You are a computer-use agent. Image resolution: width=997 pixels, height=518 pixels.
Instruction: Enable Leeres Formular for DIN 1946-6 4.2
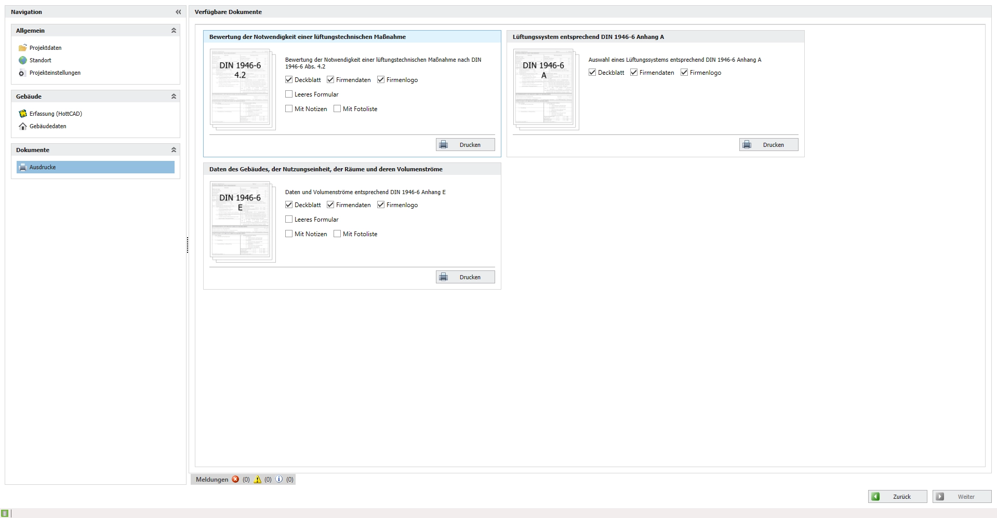click(289, 94)
